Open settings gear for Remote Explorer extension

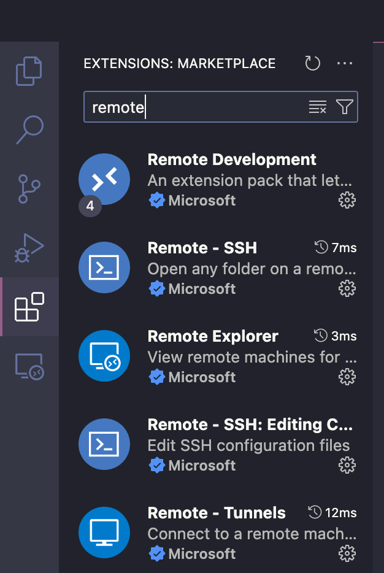pos(347,377)
